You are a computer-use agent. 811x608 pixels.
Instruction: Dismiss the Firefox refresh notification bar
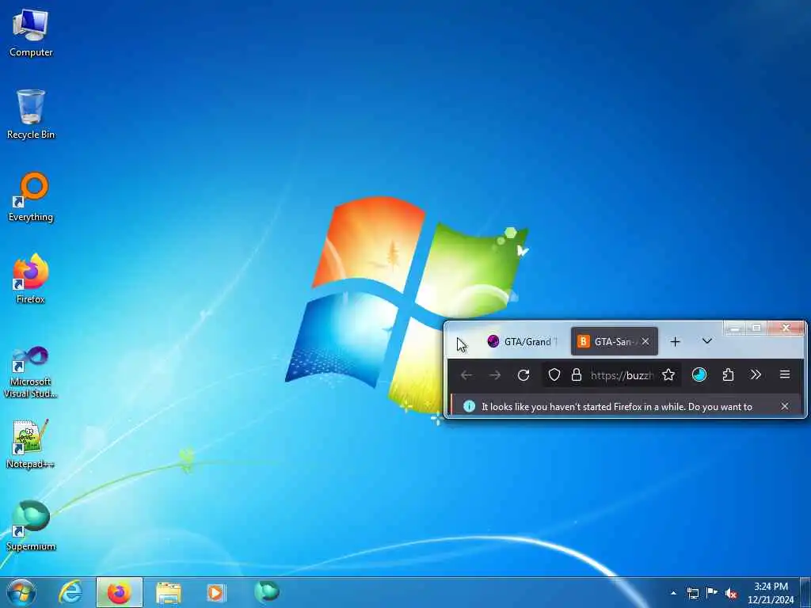(x=785, y=406)
